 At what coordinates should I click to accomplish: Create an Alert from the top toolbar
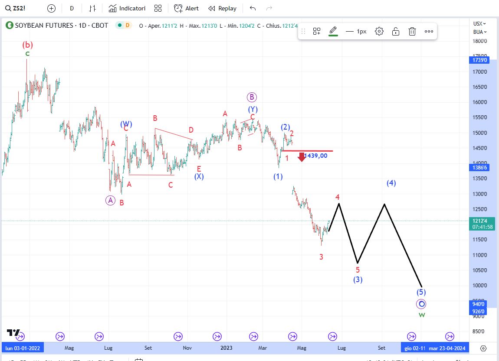click(186, 9)
